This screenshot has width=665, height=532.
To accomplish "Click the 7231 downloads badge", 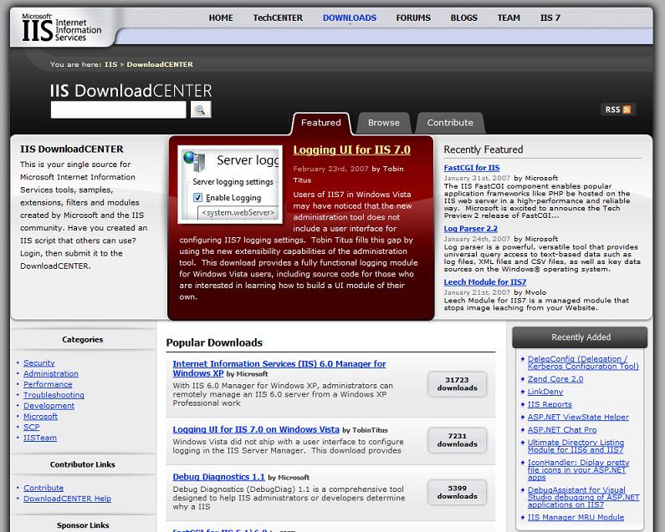I will point(458,440).
